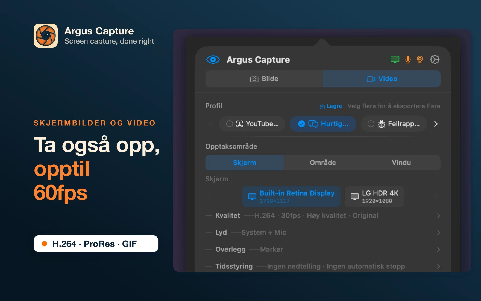
Task: Choose the Vindu capture area button
Action: tap(401, 163)
